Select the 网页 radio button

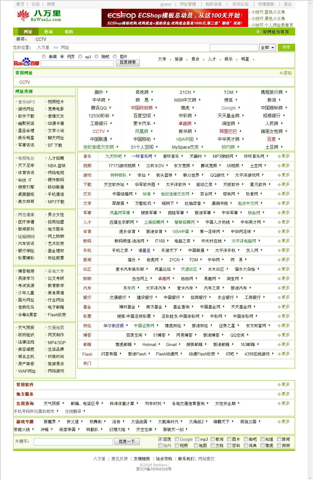(62, 56)
